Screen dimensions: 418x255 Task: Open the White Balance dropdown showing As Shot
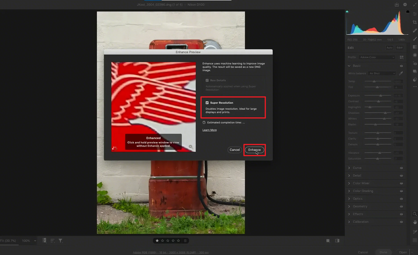[x=382, y=73]
